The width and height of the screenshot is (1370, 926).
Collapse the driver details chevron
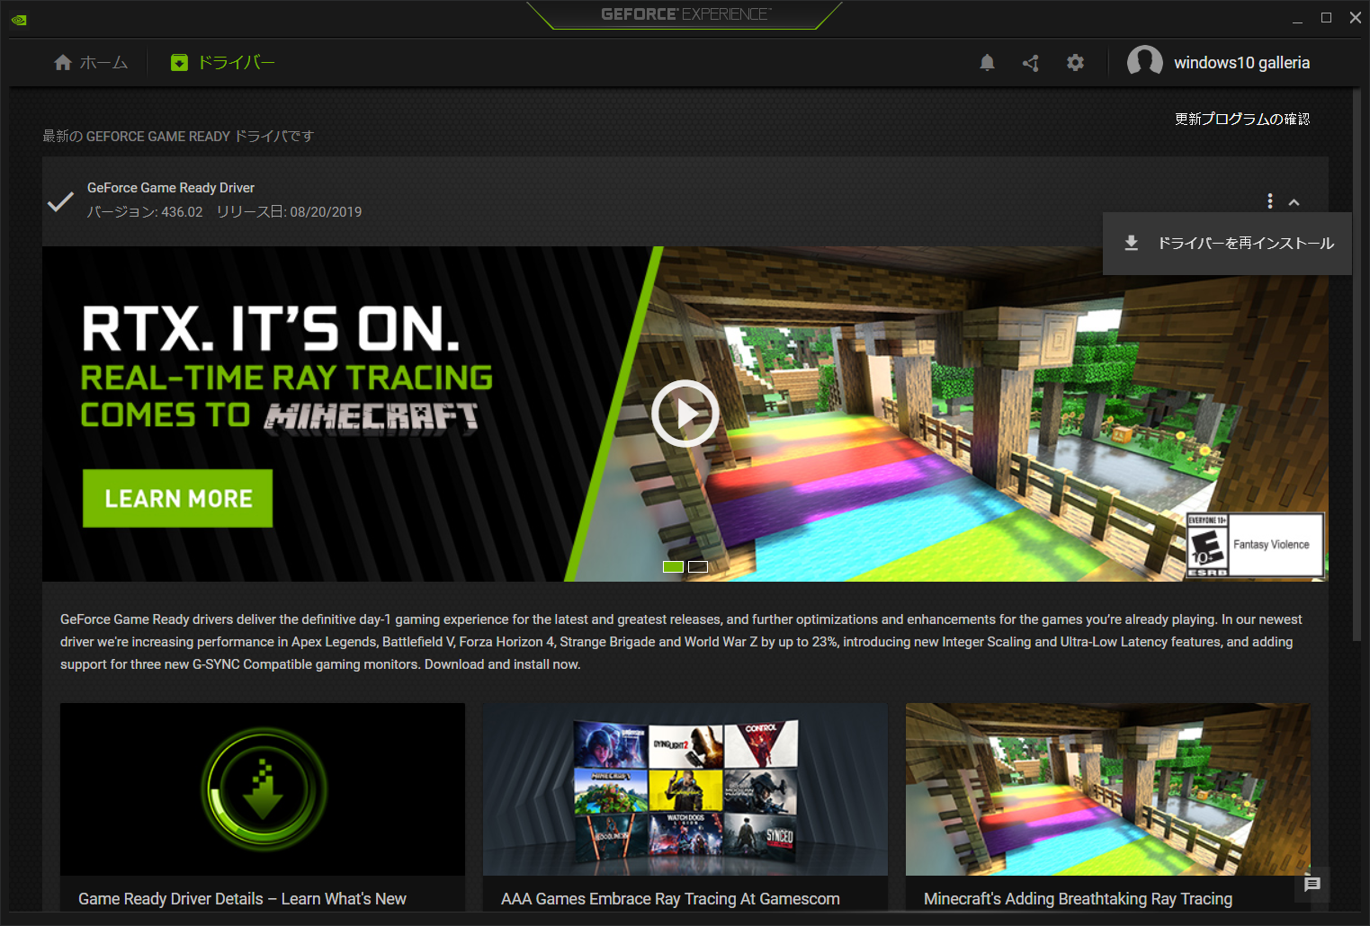click(x=1294, y=202)
